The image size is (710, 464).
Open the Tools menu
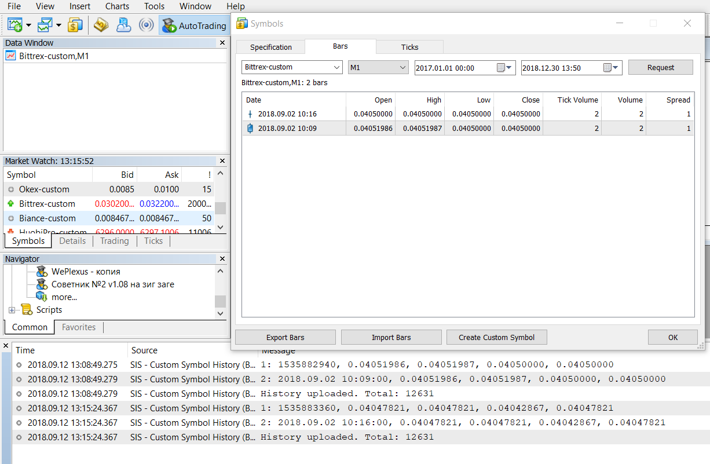pos(155,6)
